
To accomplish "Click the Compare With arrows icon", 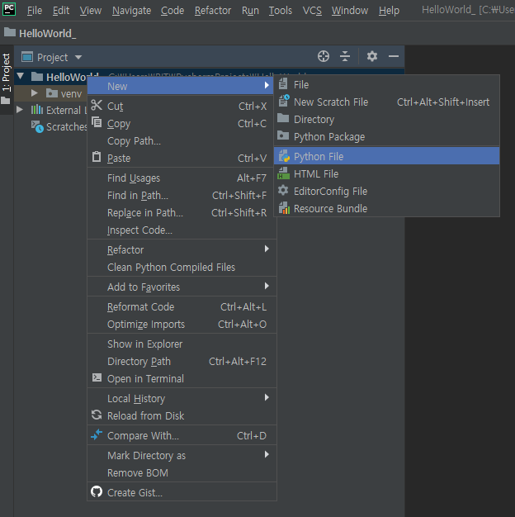I will (97, 434).
